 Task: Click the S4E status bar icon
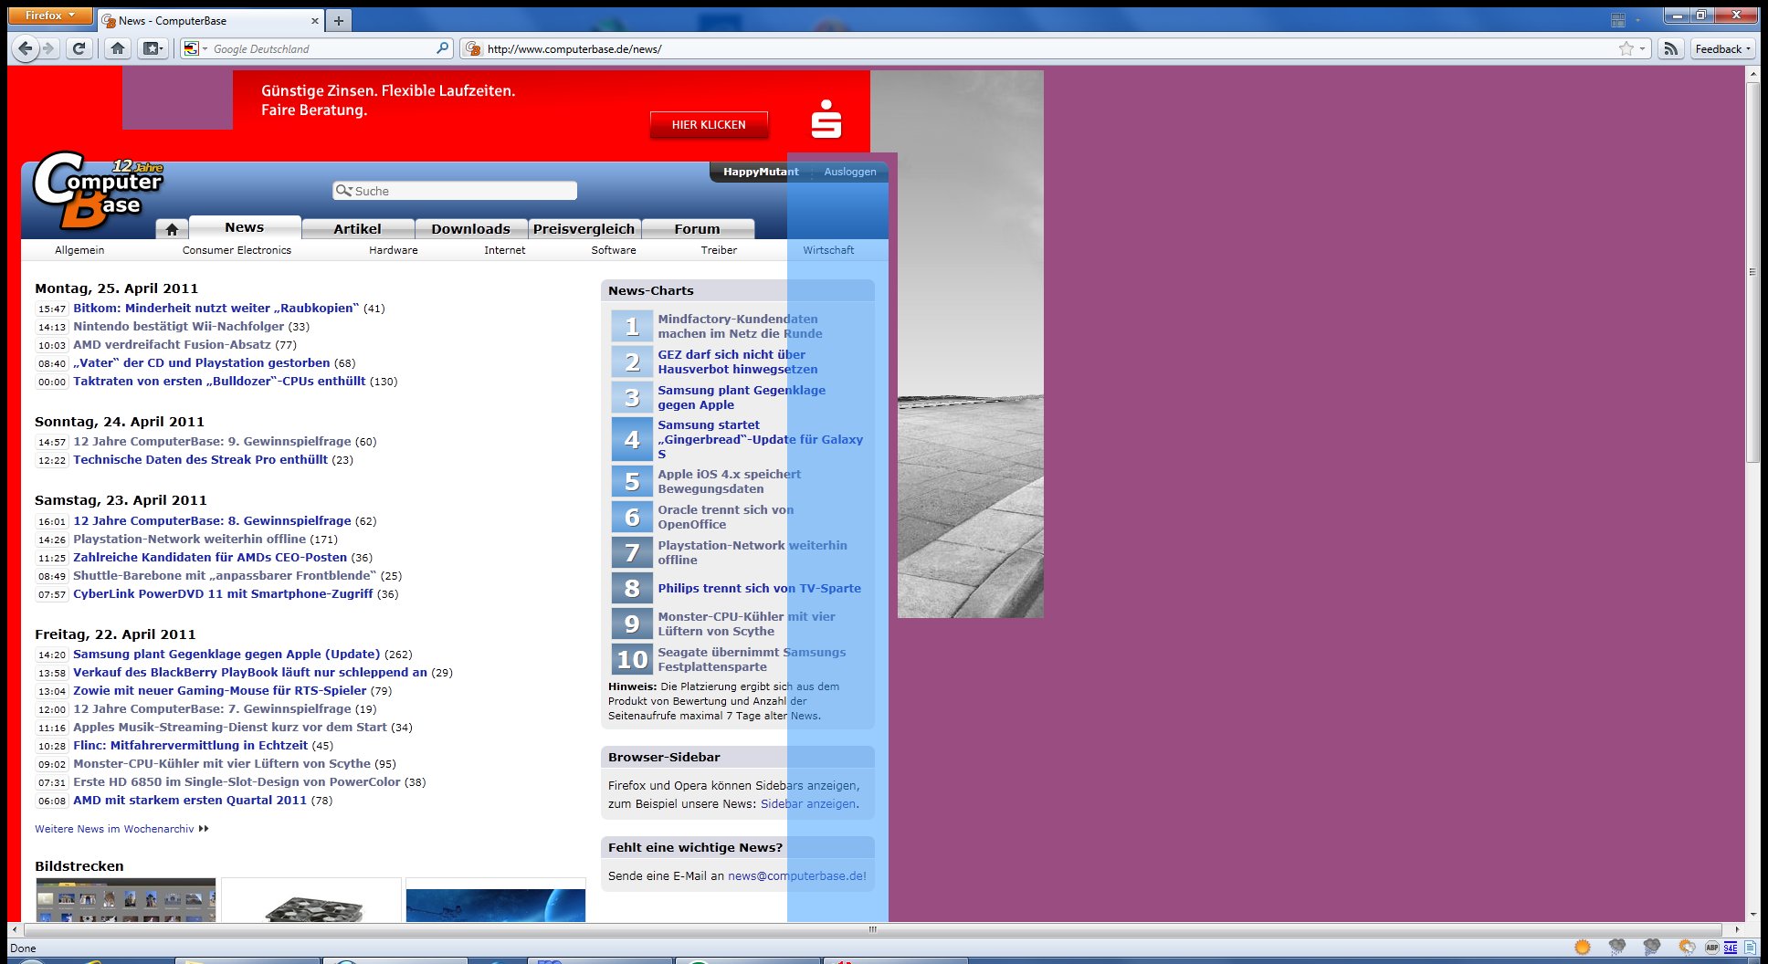[1731, 948]
